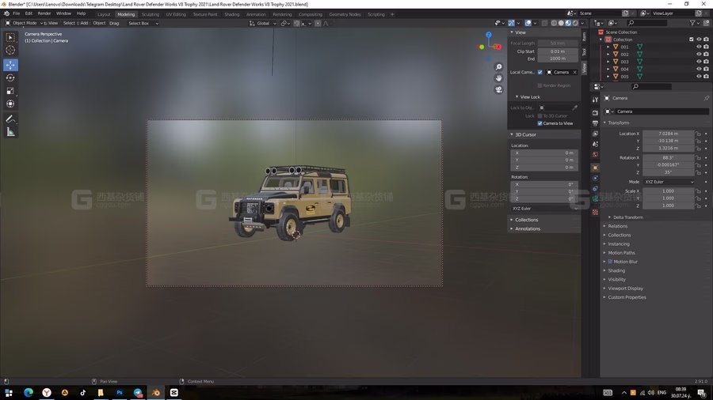Image resolution: width=713 pixels, height=400 pixels.
Task: Open Microsoft Edge from the taskbar
Action: [29, 393]
